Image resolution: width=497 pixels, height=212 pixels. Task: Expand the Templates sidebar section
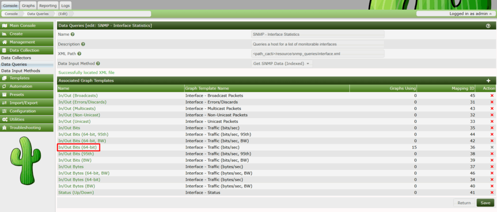coord(27,78)
